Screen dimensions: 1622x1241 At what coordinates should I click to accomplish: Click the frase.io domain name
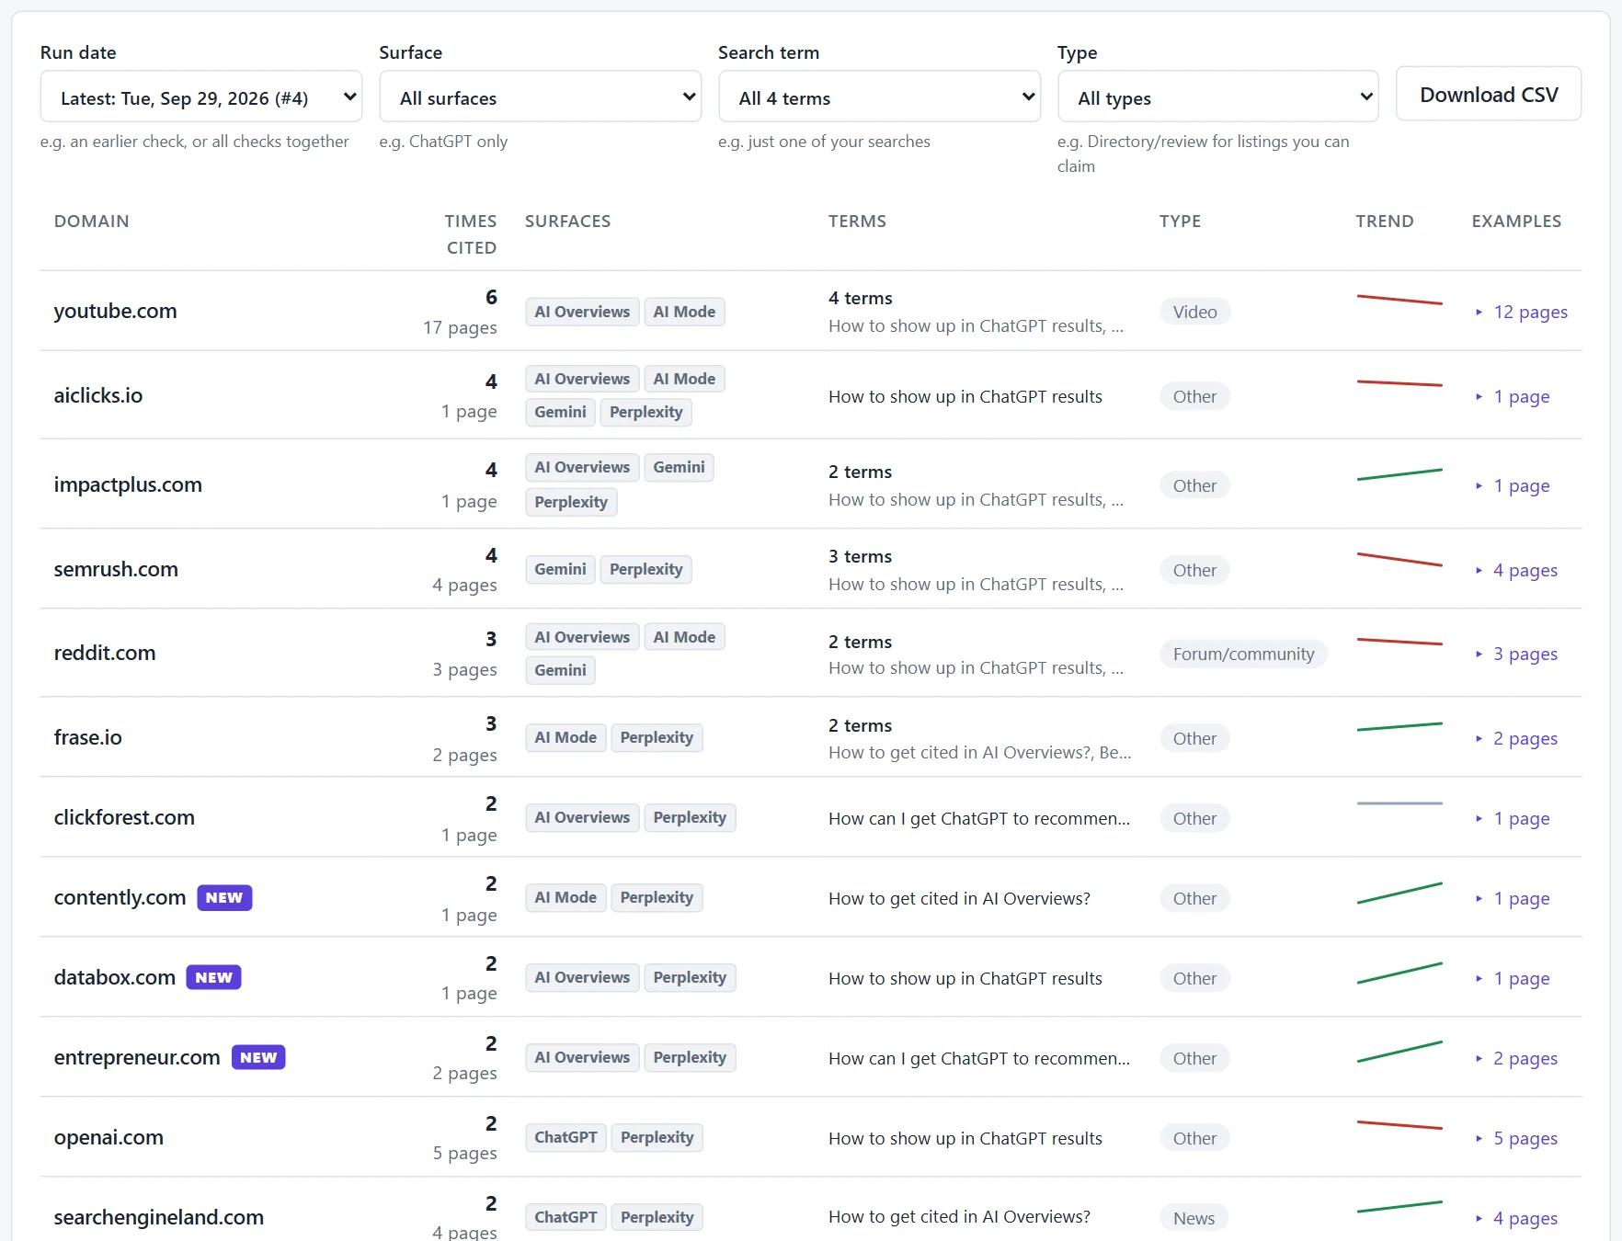[88, 738]
